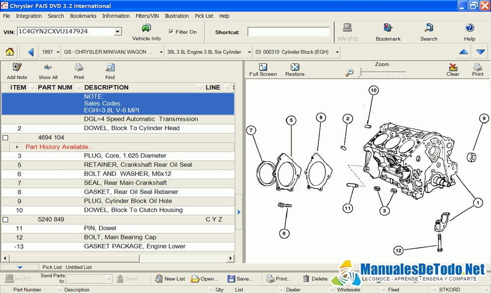Screen dimensions: 491x294
Task: Select row RETAINER, Crankshaft Rear Oil Seal
Action: click(x=118, y=165)
